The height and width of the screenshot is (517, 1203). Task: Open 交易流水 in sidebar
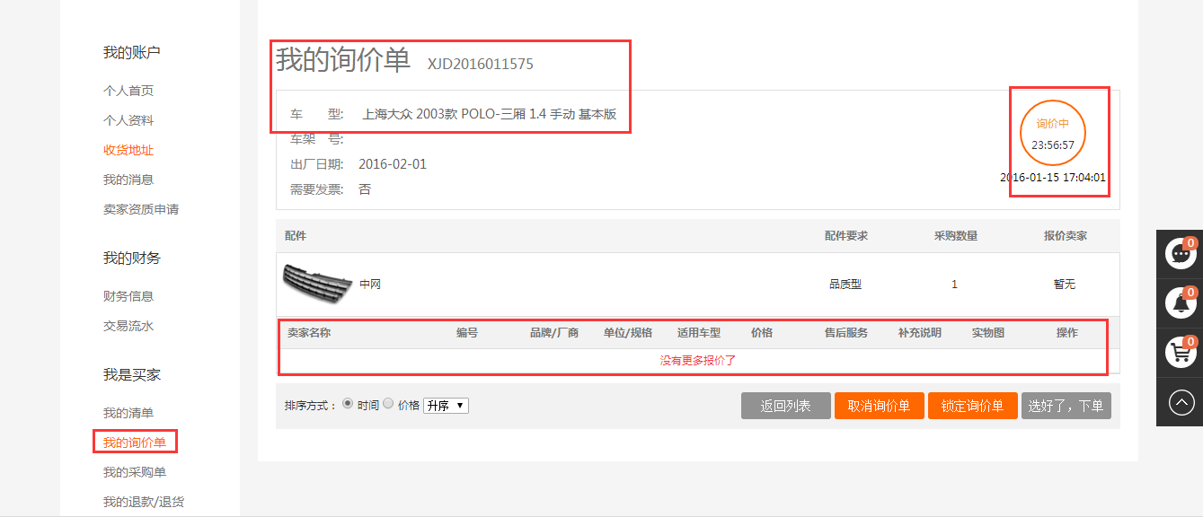point(128,326)
